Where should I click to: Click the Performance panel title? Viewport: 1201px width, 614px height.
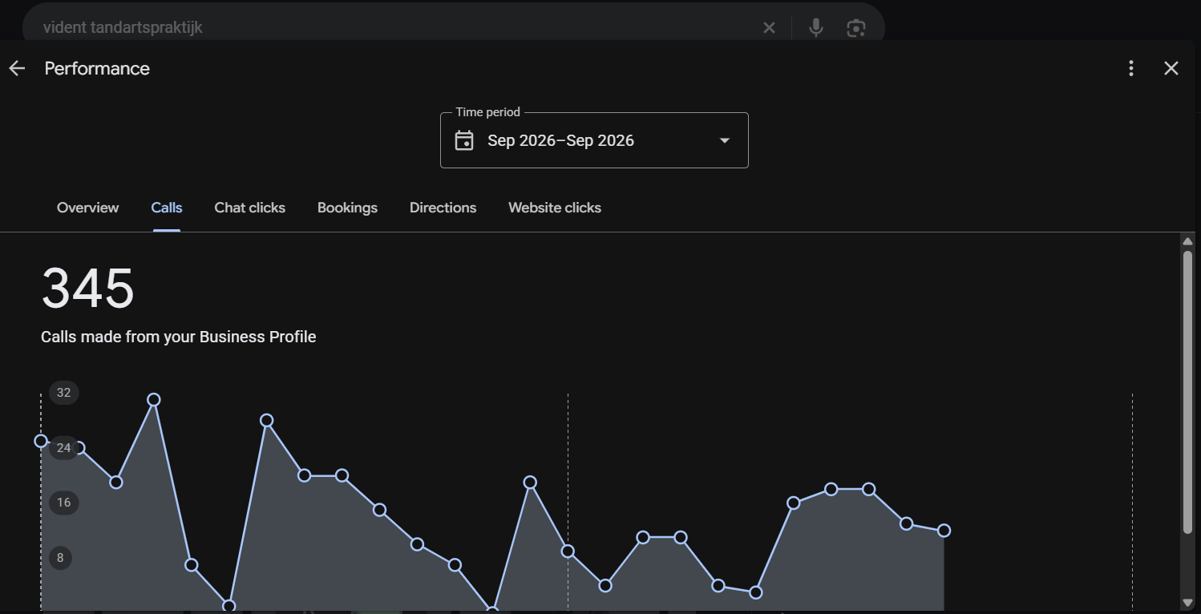97,69
